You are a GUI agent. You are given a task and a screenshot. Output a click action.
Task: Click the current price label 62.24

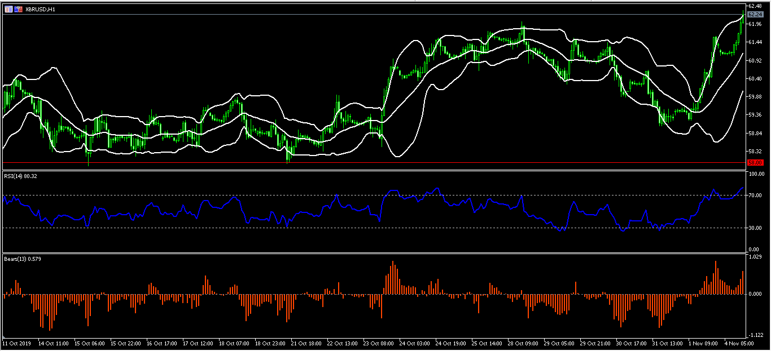tap(754, 14)
